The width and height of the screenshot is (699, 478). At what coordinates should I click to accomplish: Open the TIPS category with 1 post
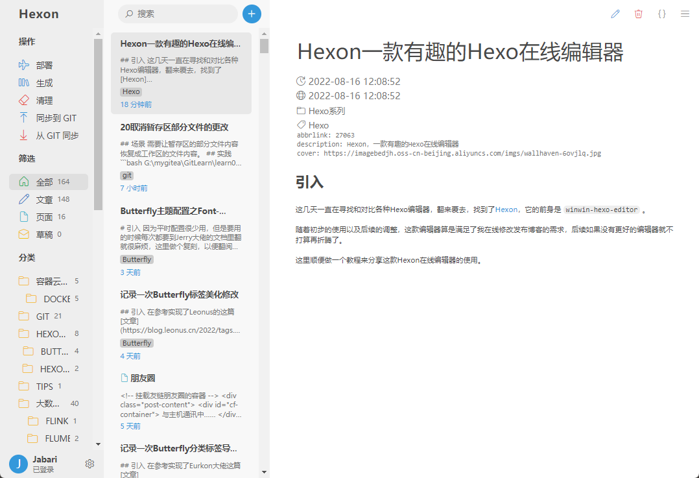(49, 386)
